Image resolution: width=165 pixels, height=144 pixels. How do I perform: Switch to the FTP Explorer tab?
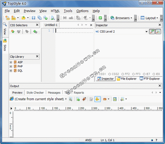pyautogui.click(x=150, y=79)
